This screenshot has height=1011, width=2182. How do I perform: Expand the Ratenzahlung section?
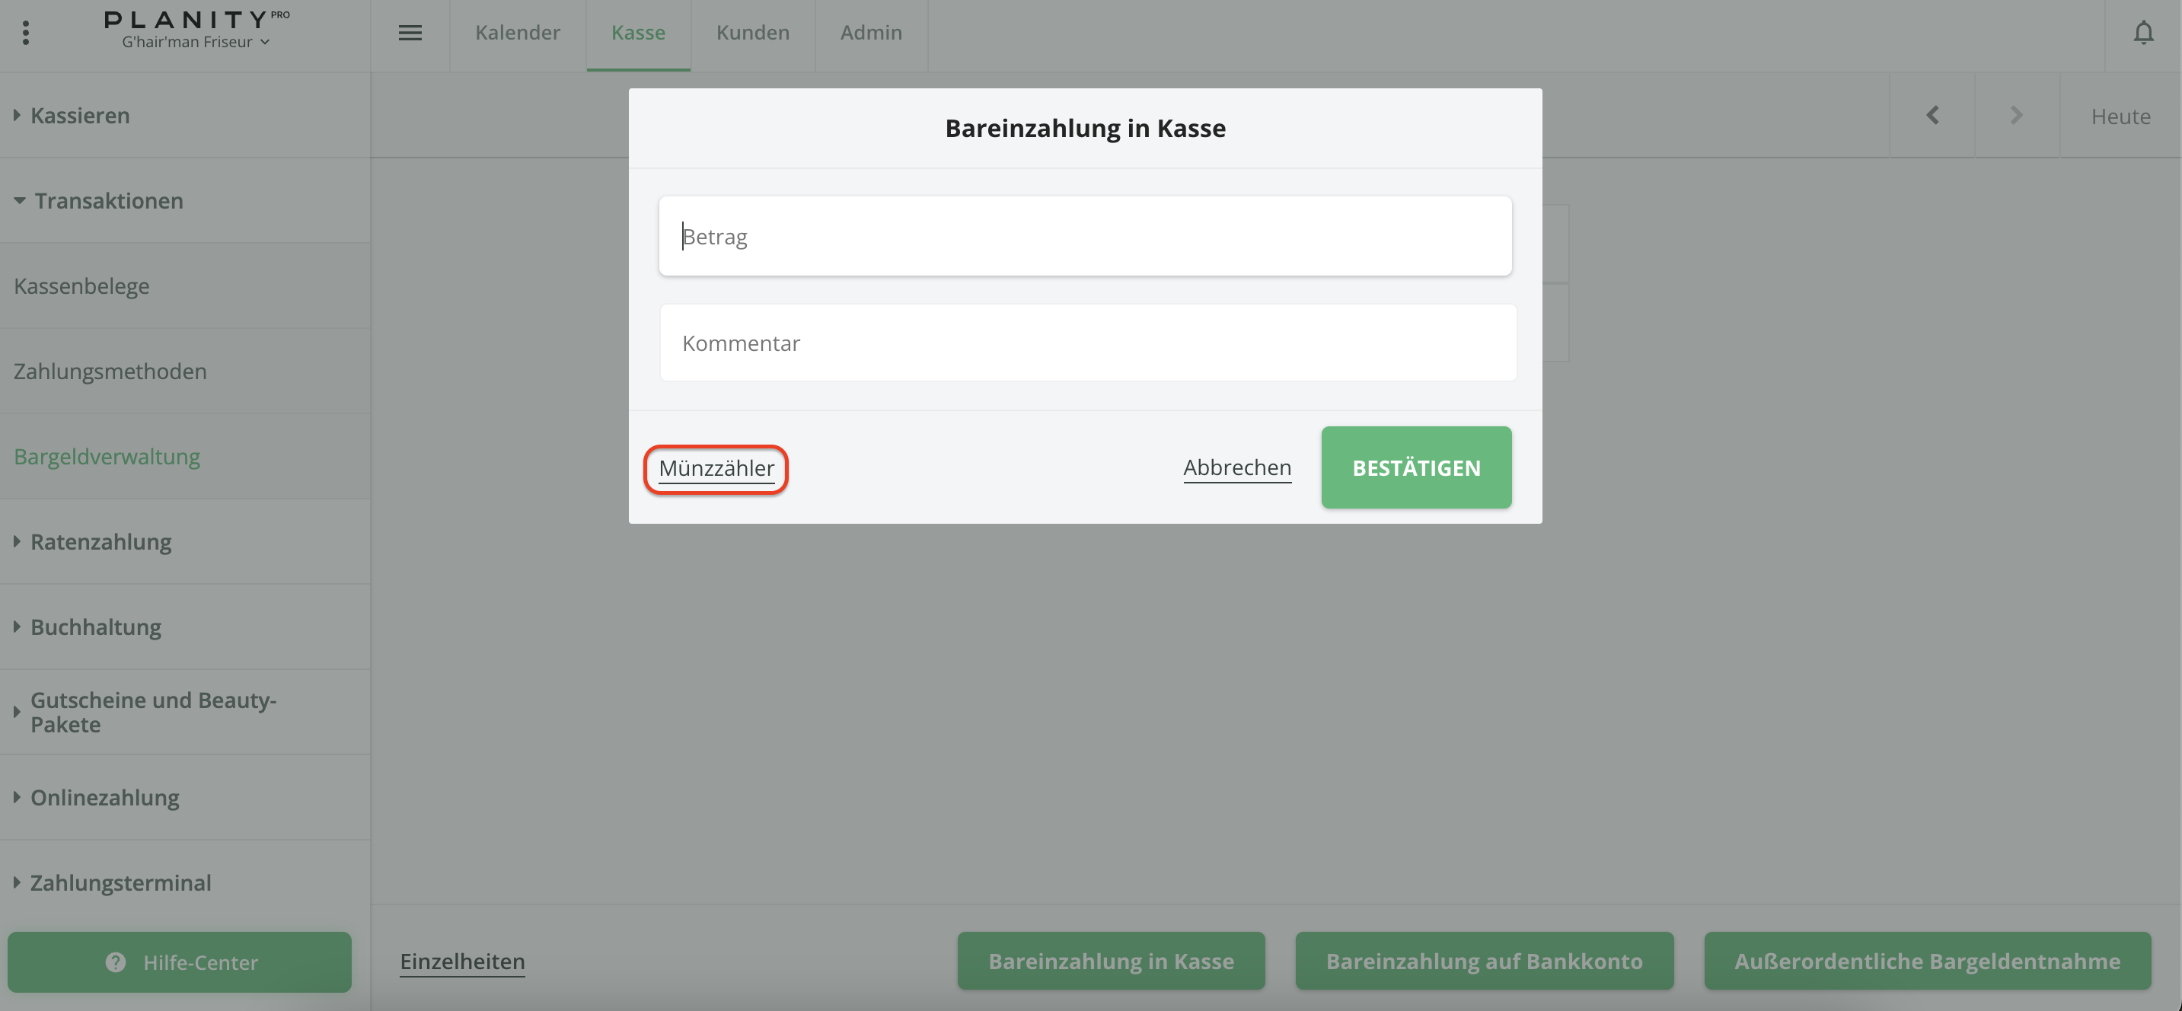[x=100, y=542]
